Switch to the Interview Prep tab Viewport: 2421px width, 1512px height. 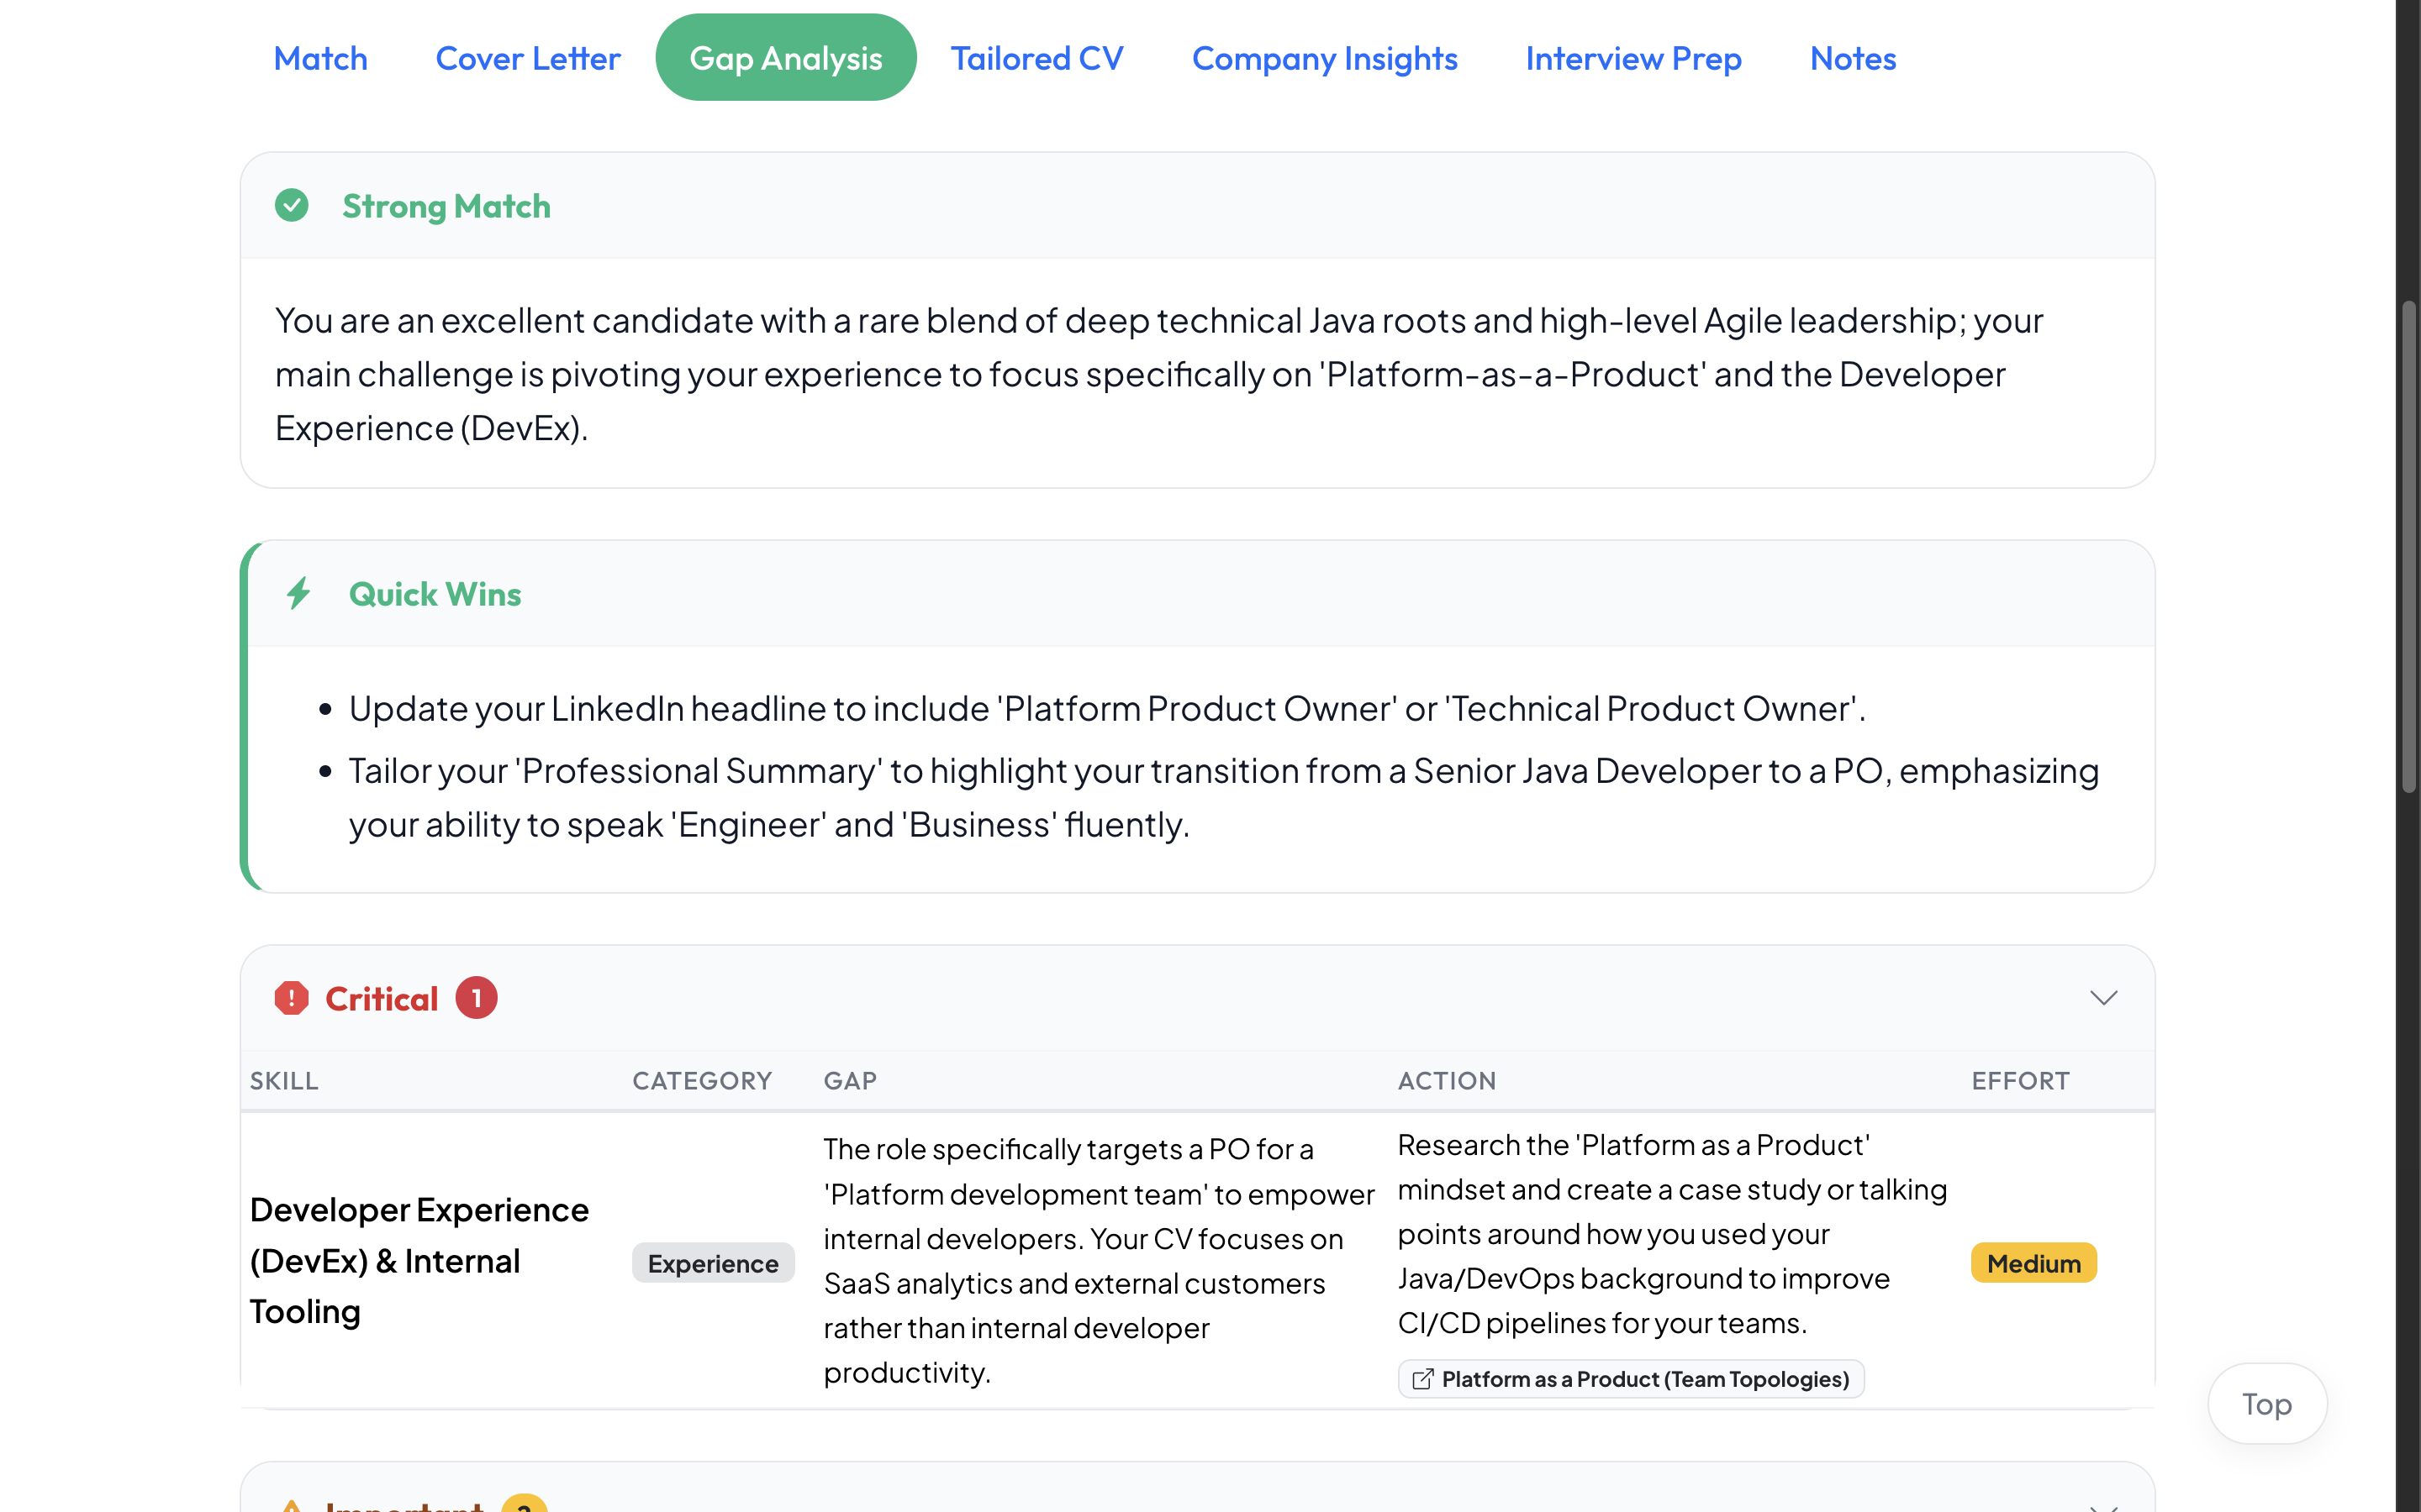tap(1632, 58)
